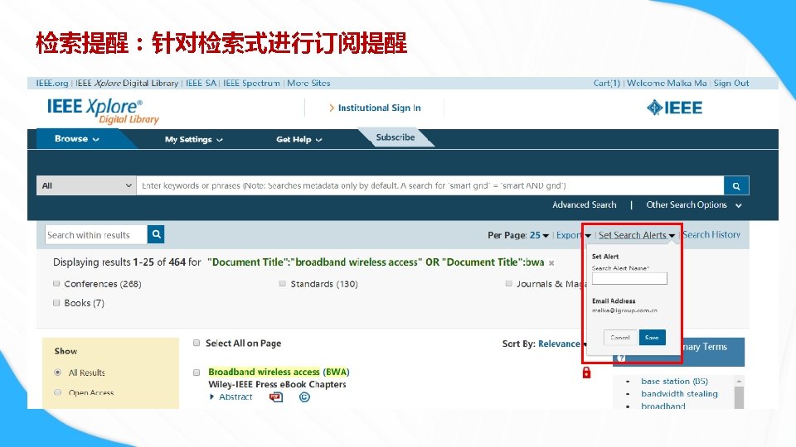
Task: Click the Welcome Malka Ma text
Action: point(667,83)
